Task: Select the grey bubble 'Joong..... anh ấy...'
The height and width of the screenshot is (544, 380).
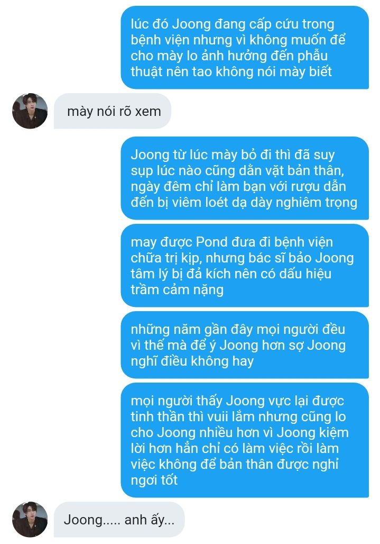Action: [x=119, y=519]
